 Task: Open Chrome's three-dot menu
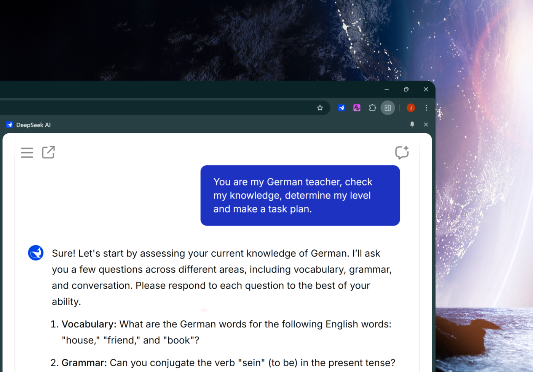[426, 108]
